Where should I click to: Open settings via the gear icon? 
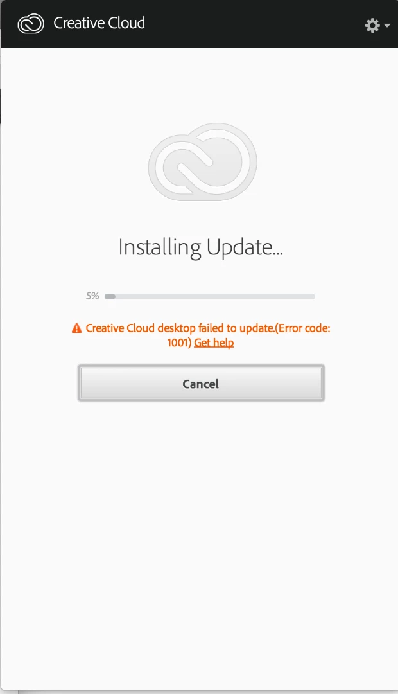(x=372, y=25)
